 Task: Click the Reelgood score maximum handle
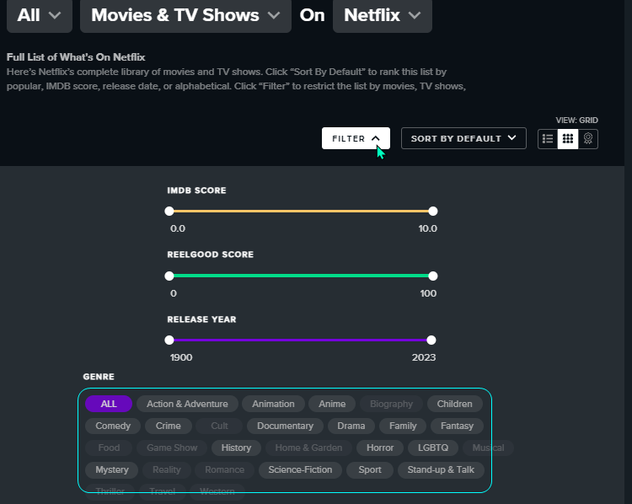point(433,276)
